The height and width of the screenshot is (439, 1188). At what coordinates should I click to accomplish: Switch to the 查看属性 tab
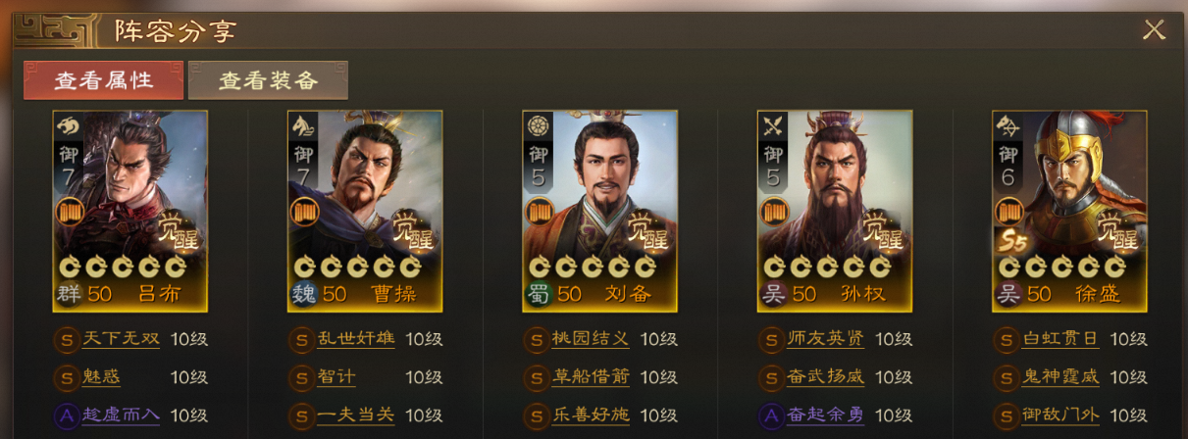coord(103,80)
